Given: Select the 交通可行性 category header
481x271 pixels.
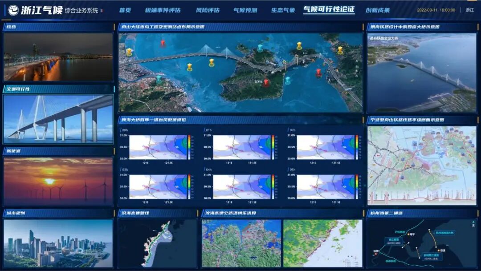Looking at the screenshot, I should tap(58, 89).
